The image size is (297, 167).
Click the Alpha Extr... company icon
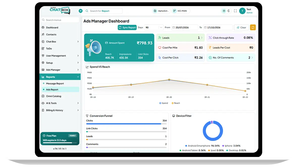[155, 11]
